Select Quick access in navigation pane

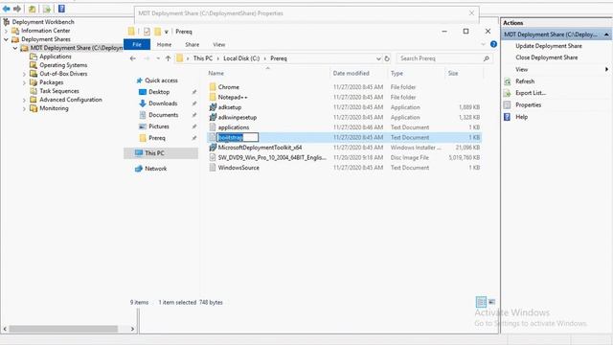(161, 80)
